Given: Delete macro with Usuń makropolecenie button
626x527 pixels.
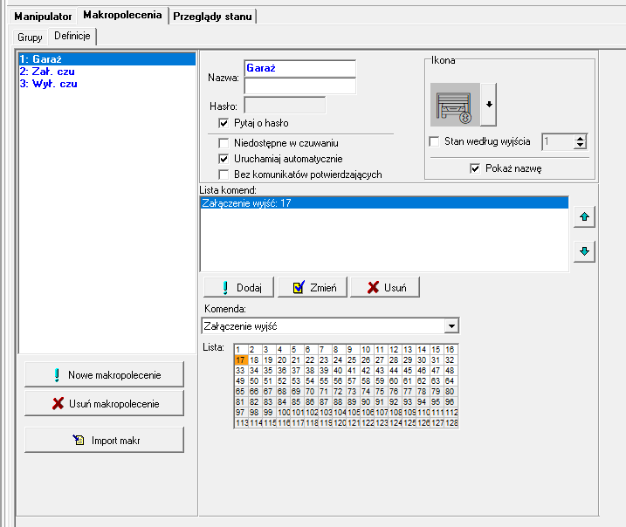Looking at the screenshot, I should (104, 403).
